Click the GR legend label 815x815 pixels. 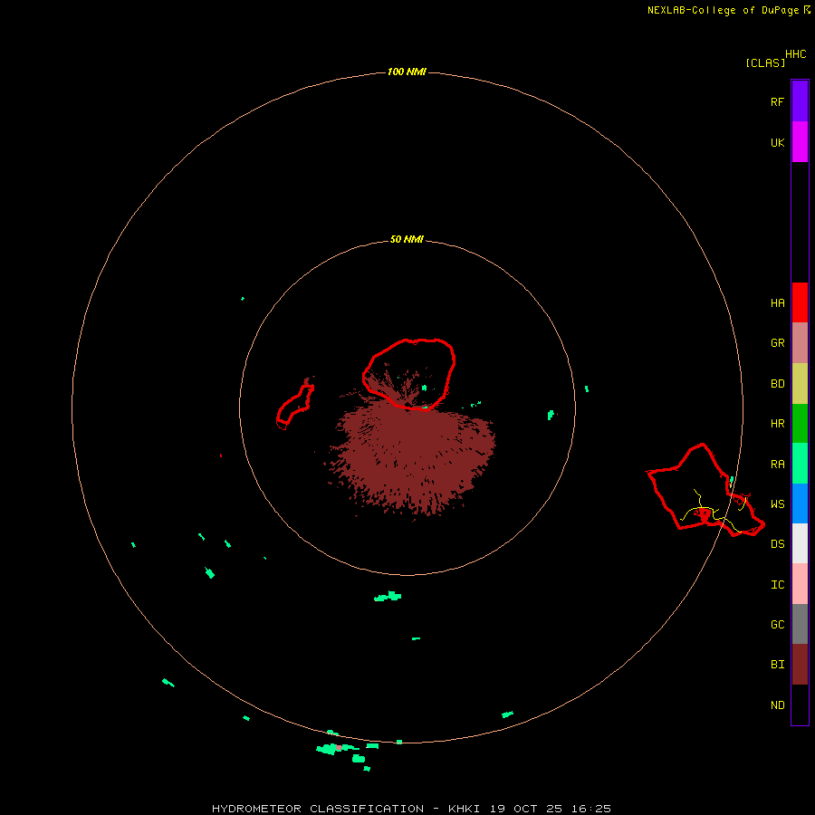777,343
